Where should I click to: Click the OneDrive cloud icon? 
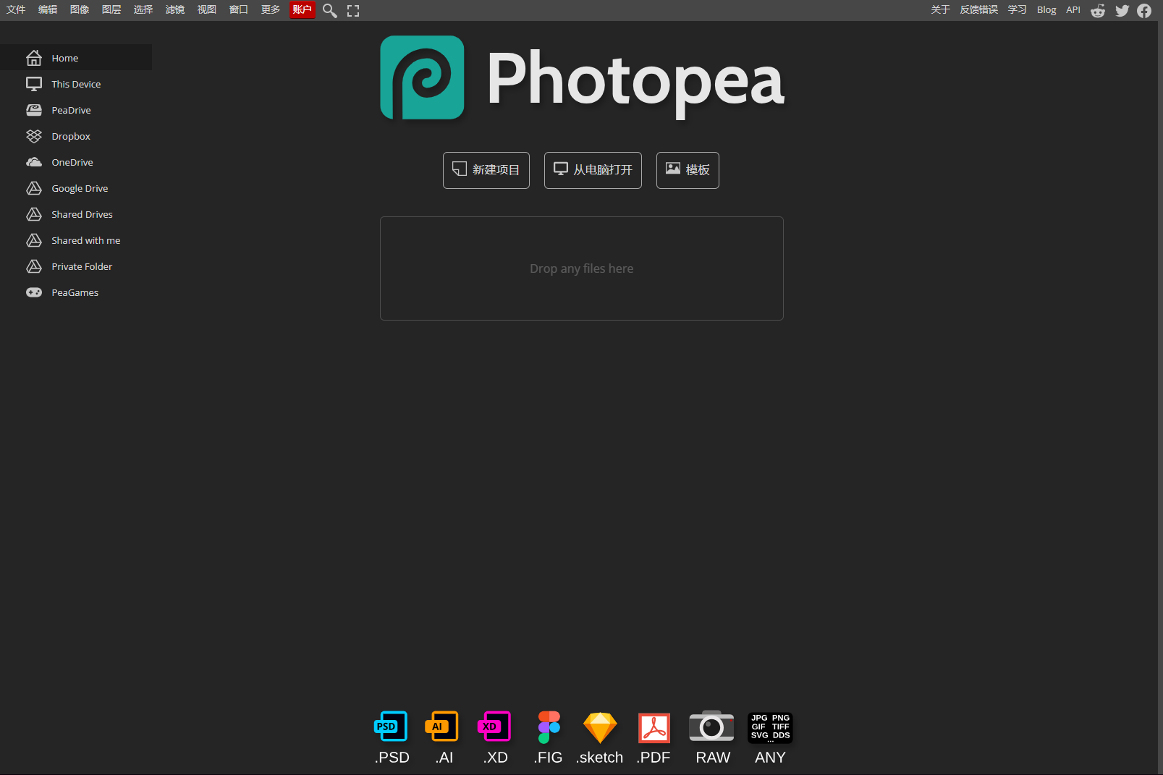pyautogui.click(x=34, y=162)
